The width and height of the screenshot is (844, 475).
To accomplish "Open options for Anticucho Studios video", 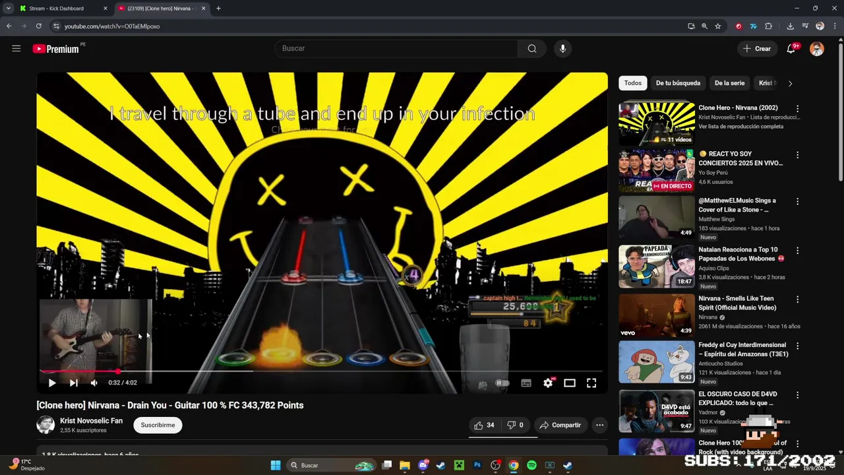I will point(797,346).
